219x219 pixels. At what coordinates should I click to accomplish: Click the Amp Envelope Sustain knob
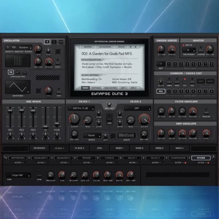pos(182,133)
